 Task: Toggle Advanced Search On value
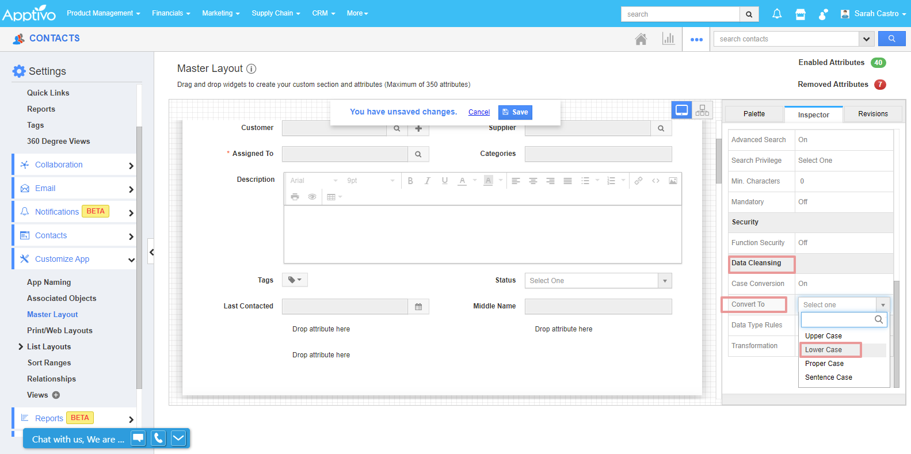click(x=803, y=140)
